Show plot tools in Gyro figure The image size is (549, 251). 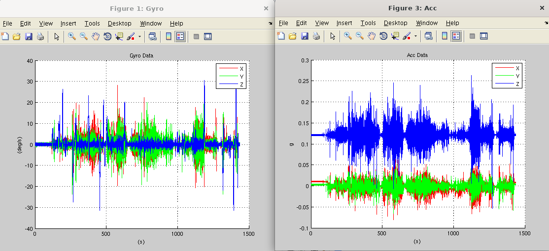point(208,36)
